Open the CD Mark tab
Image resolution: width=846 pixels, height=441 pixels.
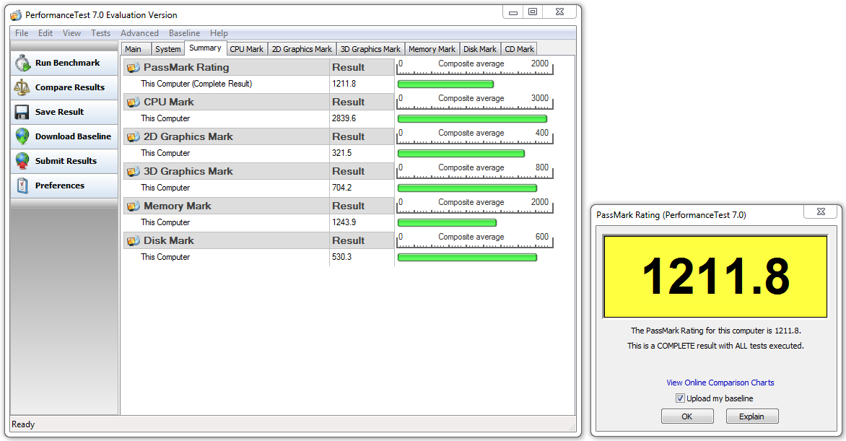coord(519,48)
